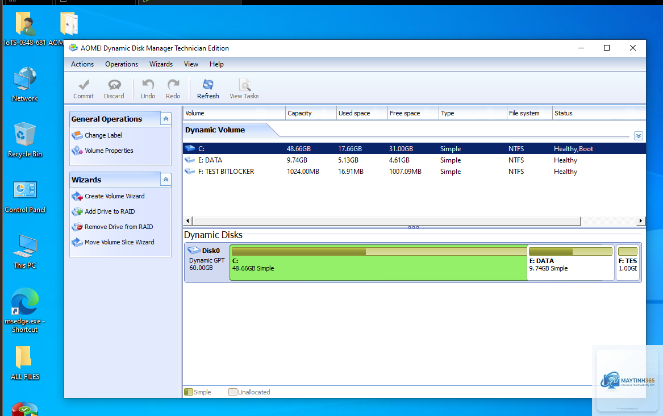Sort by the Volume column header
This screenshot has width=663, height=416.
click(x=234, y=113)
